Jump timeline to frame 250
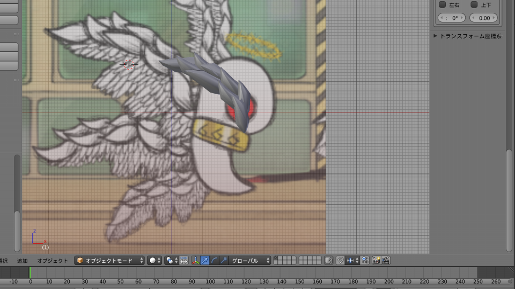This screenshot has width=515, height=289. [x=478, y=282]
